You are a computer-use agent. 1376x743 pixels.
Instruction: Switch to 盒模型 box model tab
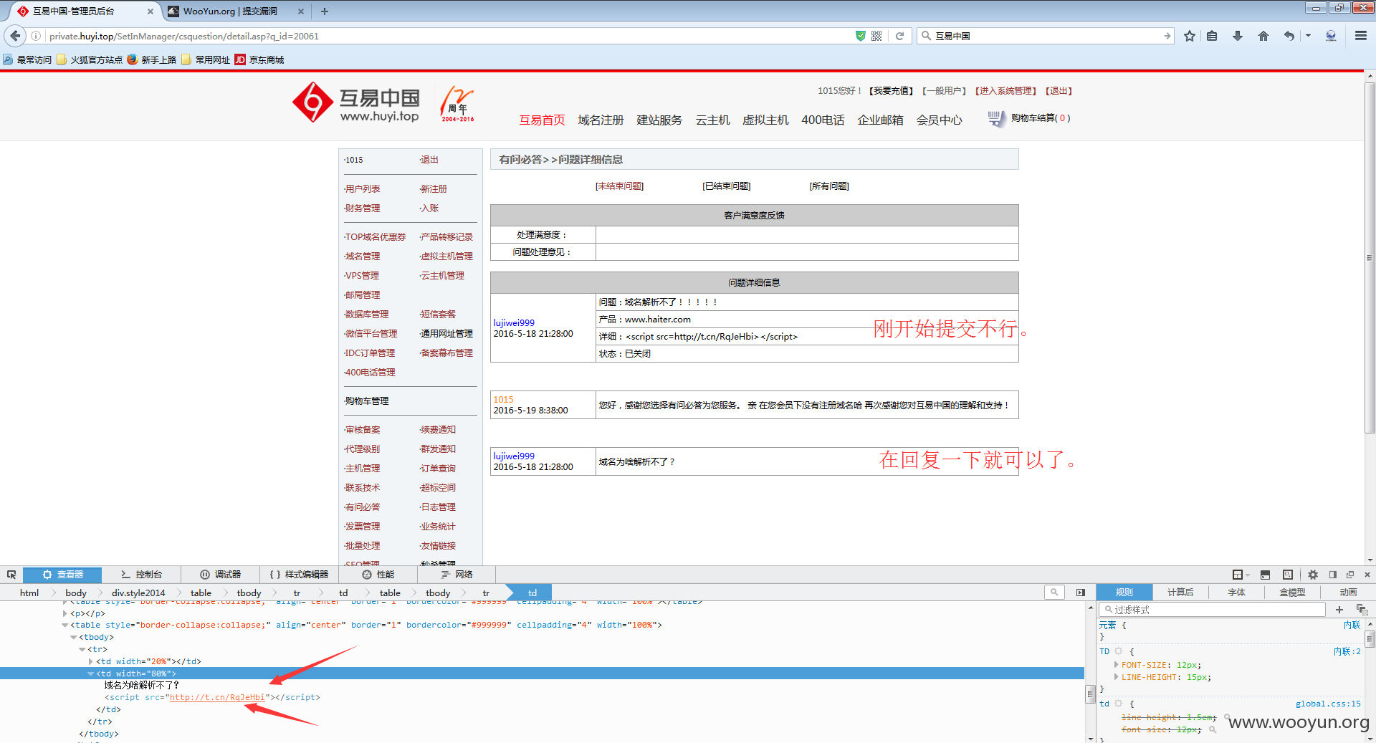coord(1292,593)
